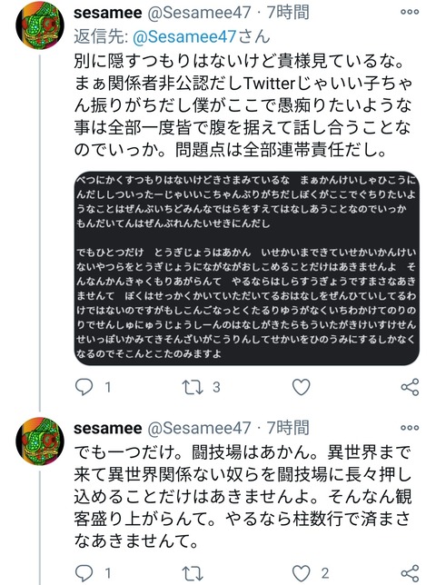Open the more options menu on second tweet

point(410,428)
